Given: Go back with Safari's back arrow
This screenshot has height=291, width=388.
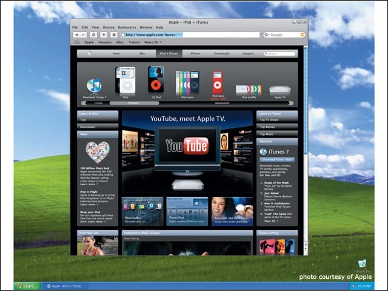Looking at the screenshot, I should [76, 35].
